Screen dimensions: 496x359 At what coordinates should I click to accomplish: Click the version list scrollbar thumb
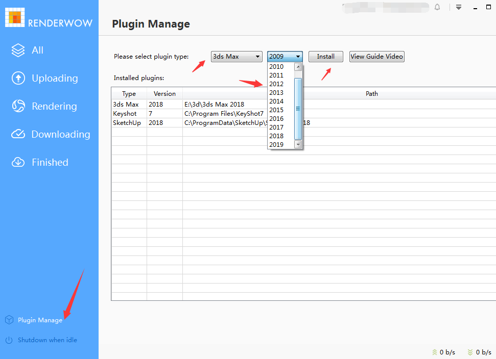coord(298,109)
